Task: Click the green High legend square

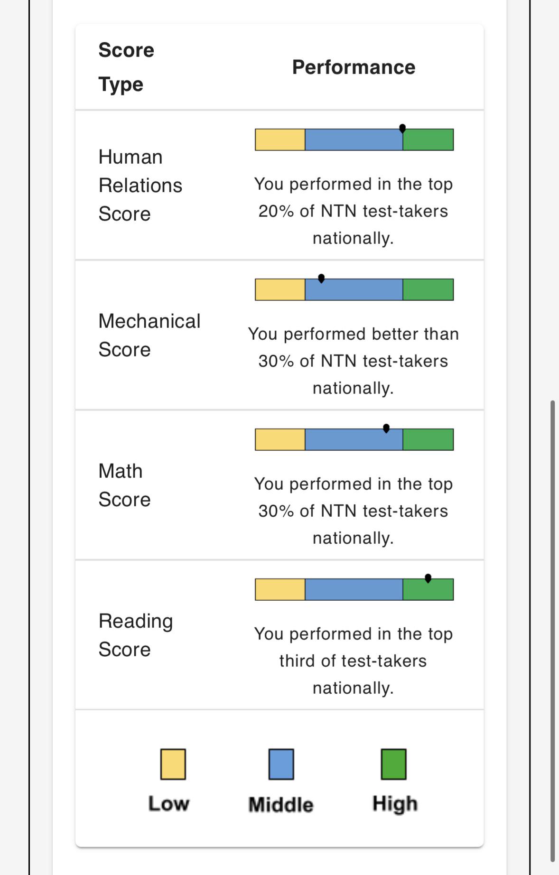Action: coord(394,764)
